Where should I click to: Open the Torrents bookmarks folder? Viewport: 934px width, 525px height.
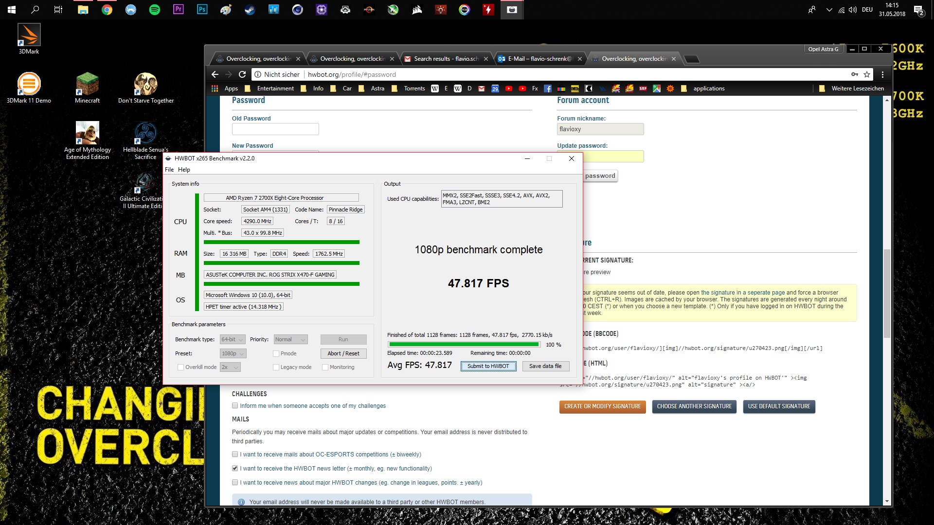pos(408,88)
